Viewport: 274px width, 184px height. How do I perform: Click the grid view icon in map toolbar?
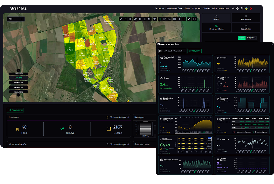(174, 19)
